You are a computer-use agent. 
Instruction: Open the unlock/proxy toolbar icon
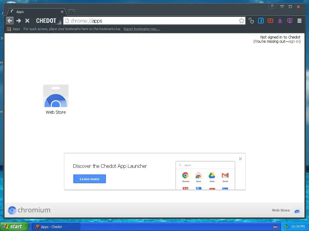251,21
